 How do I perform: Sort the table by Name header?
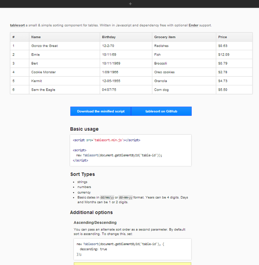[x=65, y=37]
